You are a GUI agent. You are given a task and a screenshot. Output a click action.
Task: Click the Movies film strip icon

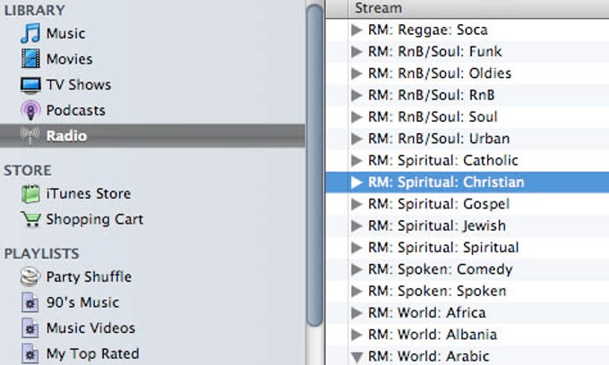pos(30,58)
